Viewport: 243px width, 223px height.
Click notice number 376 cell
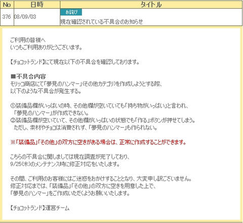[7, 17]
